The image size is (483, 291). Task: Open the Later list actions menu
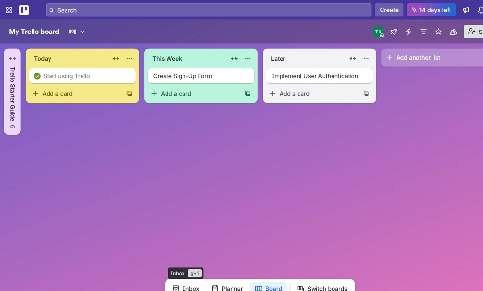coord(366,58)
